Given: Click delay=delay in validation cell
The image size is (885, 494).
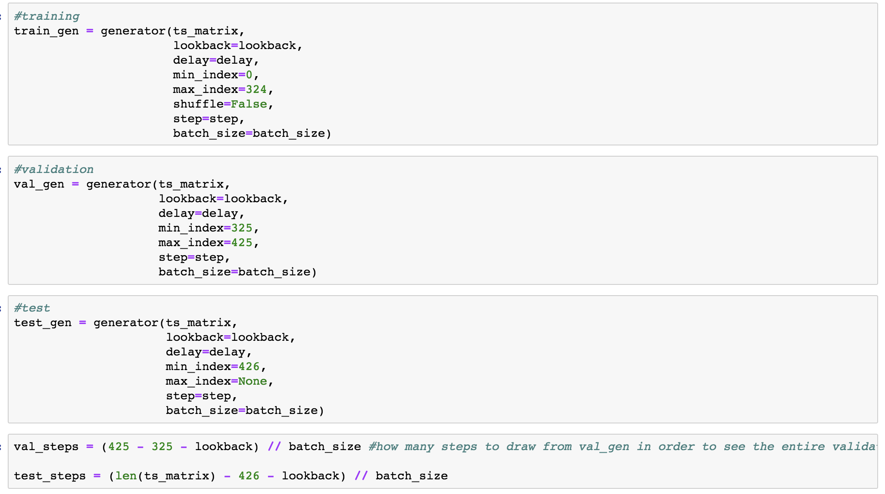Looking at the screenshot, I should (x=198, y=213).
